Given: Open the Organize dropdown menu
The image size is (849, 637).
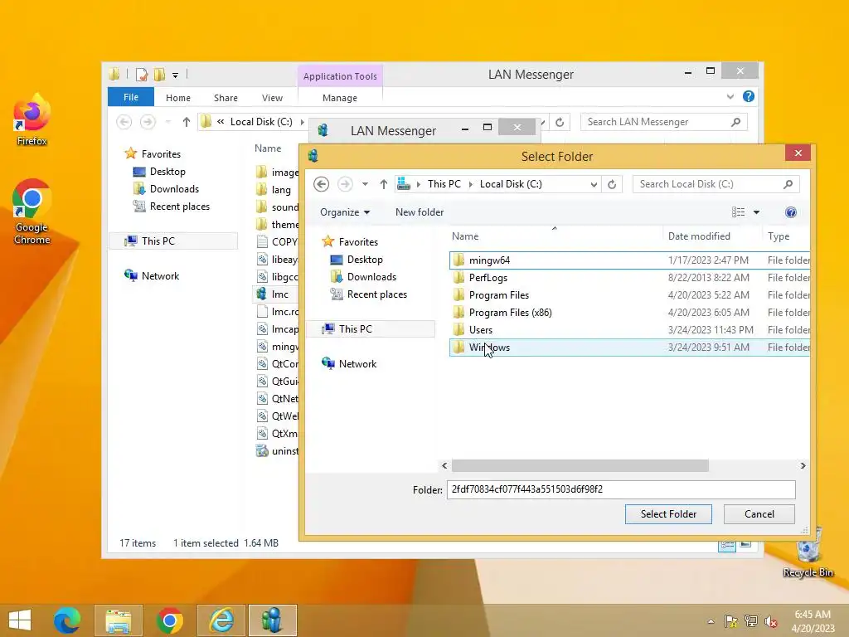Looking at the screenshot, I should pos(345,212).
